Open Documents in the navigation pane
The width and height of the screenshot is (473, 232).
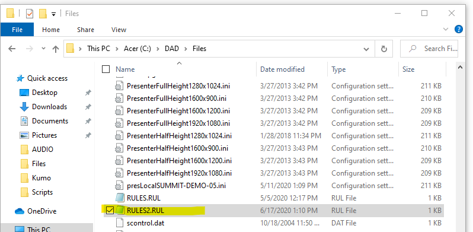(x=50, y=121)
